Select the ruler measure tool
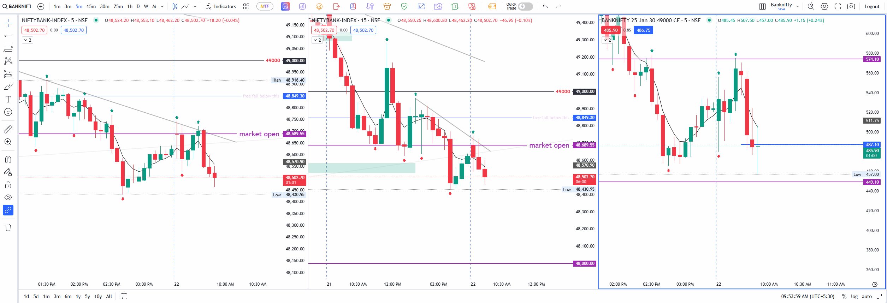The width and height of the screenshot is (887, 303). point(8,129)
